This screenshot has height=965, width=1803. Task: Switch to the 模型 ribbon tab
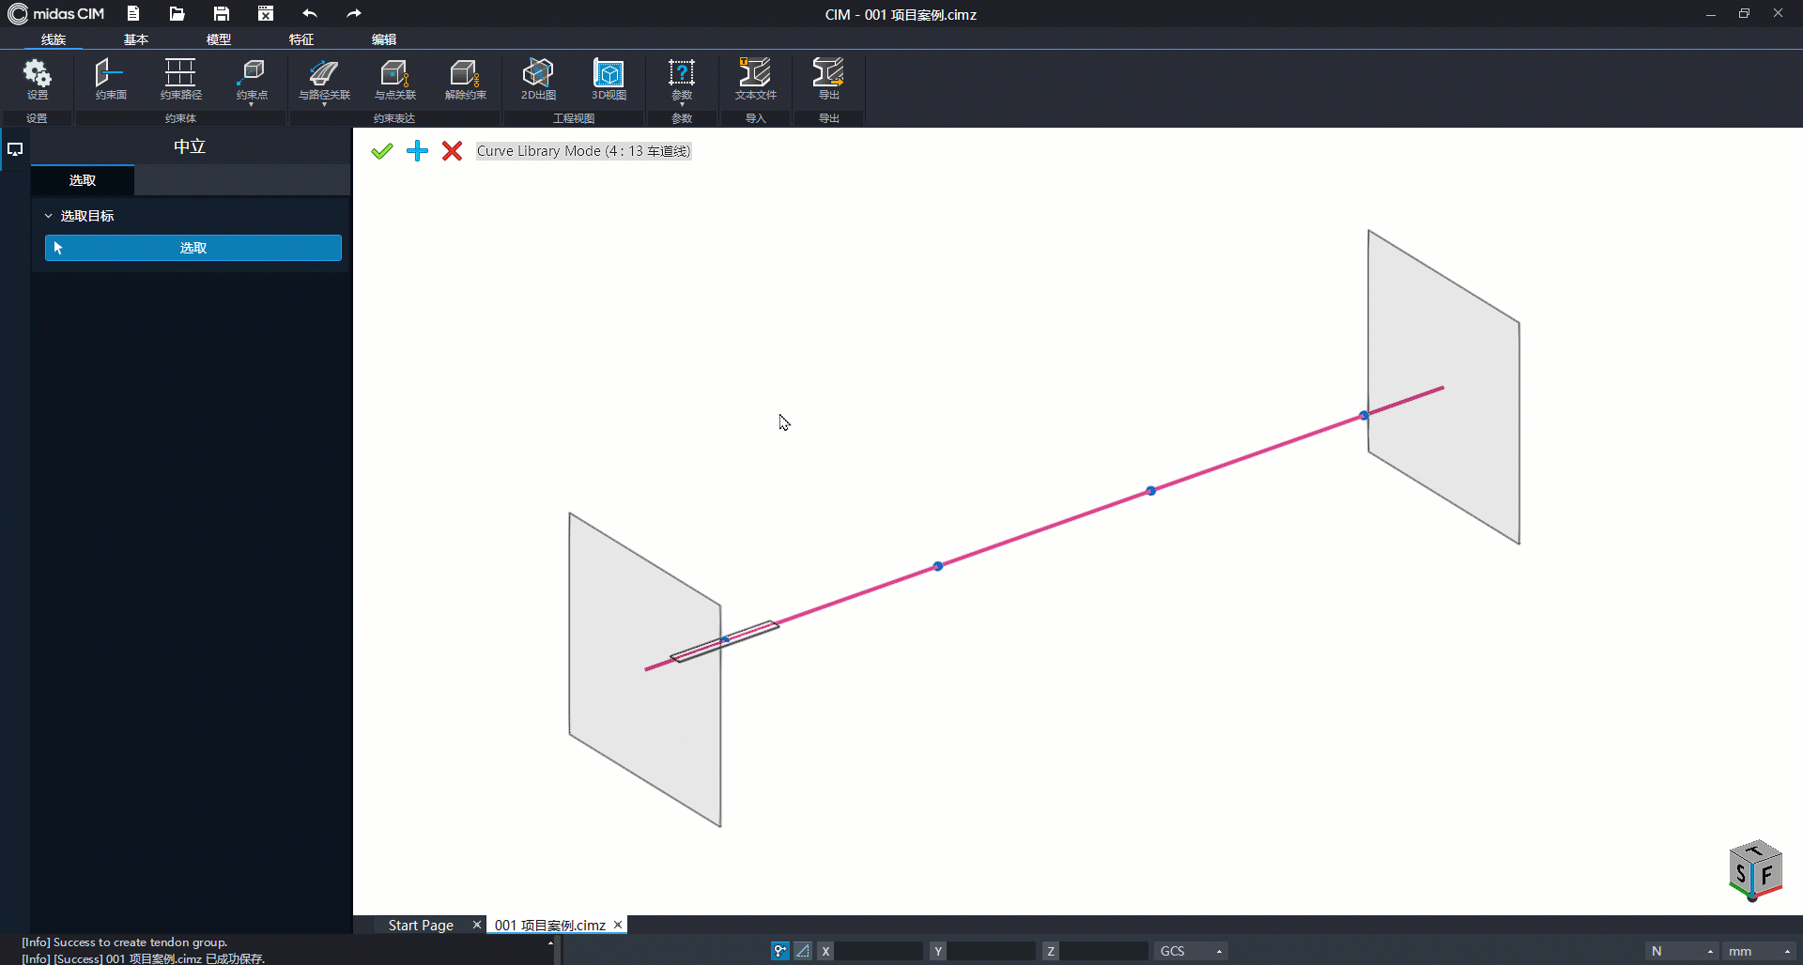tap(219, 39)
